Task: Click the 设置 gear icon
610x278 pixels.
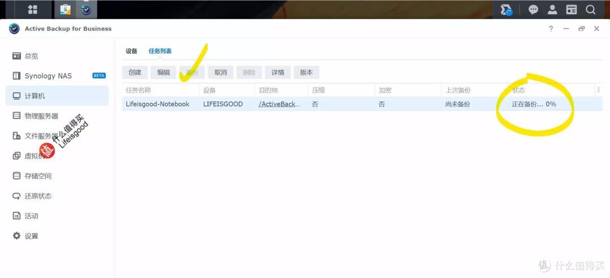Action: [x=17, y=236]
